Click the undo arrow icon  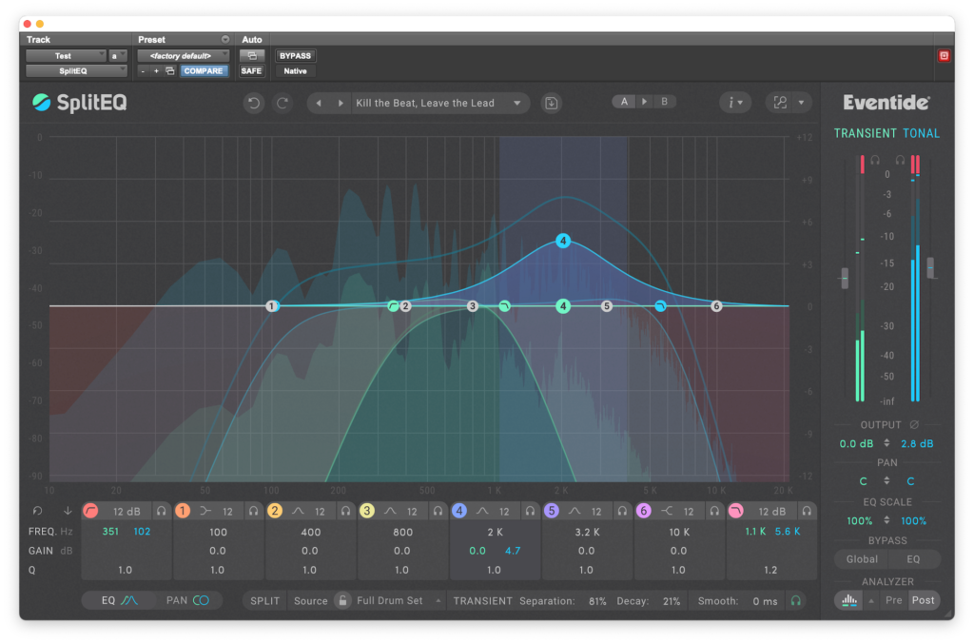(x=253, y=103)
